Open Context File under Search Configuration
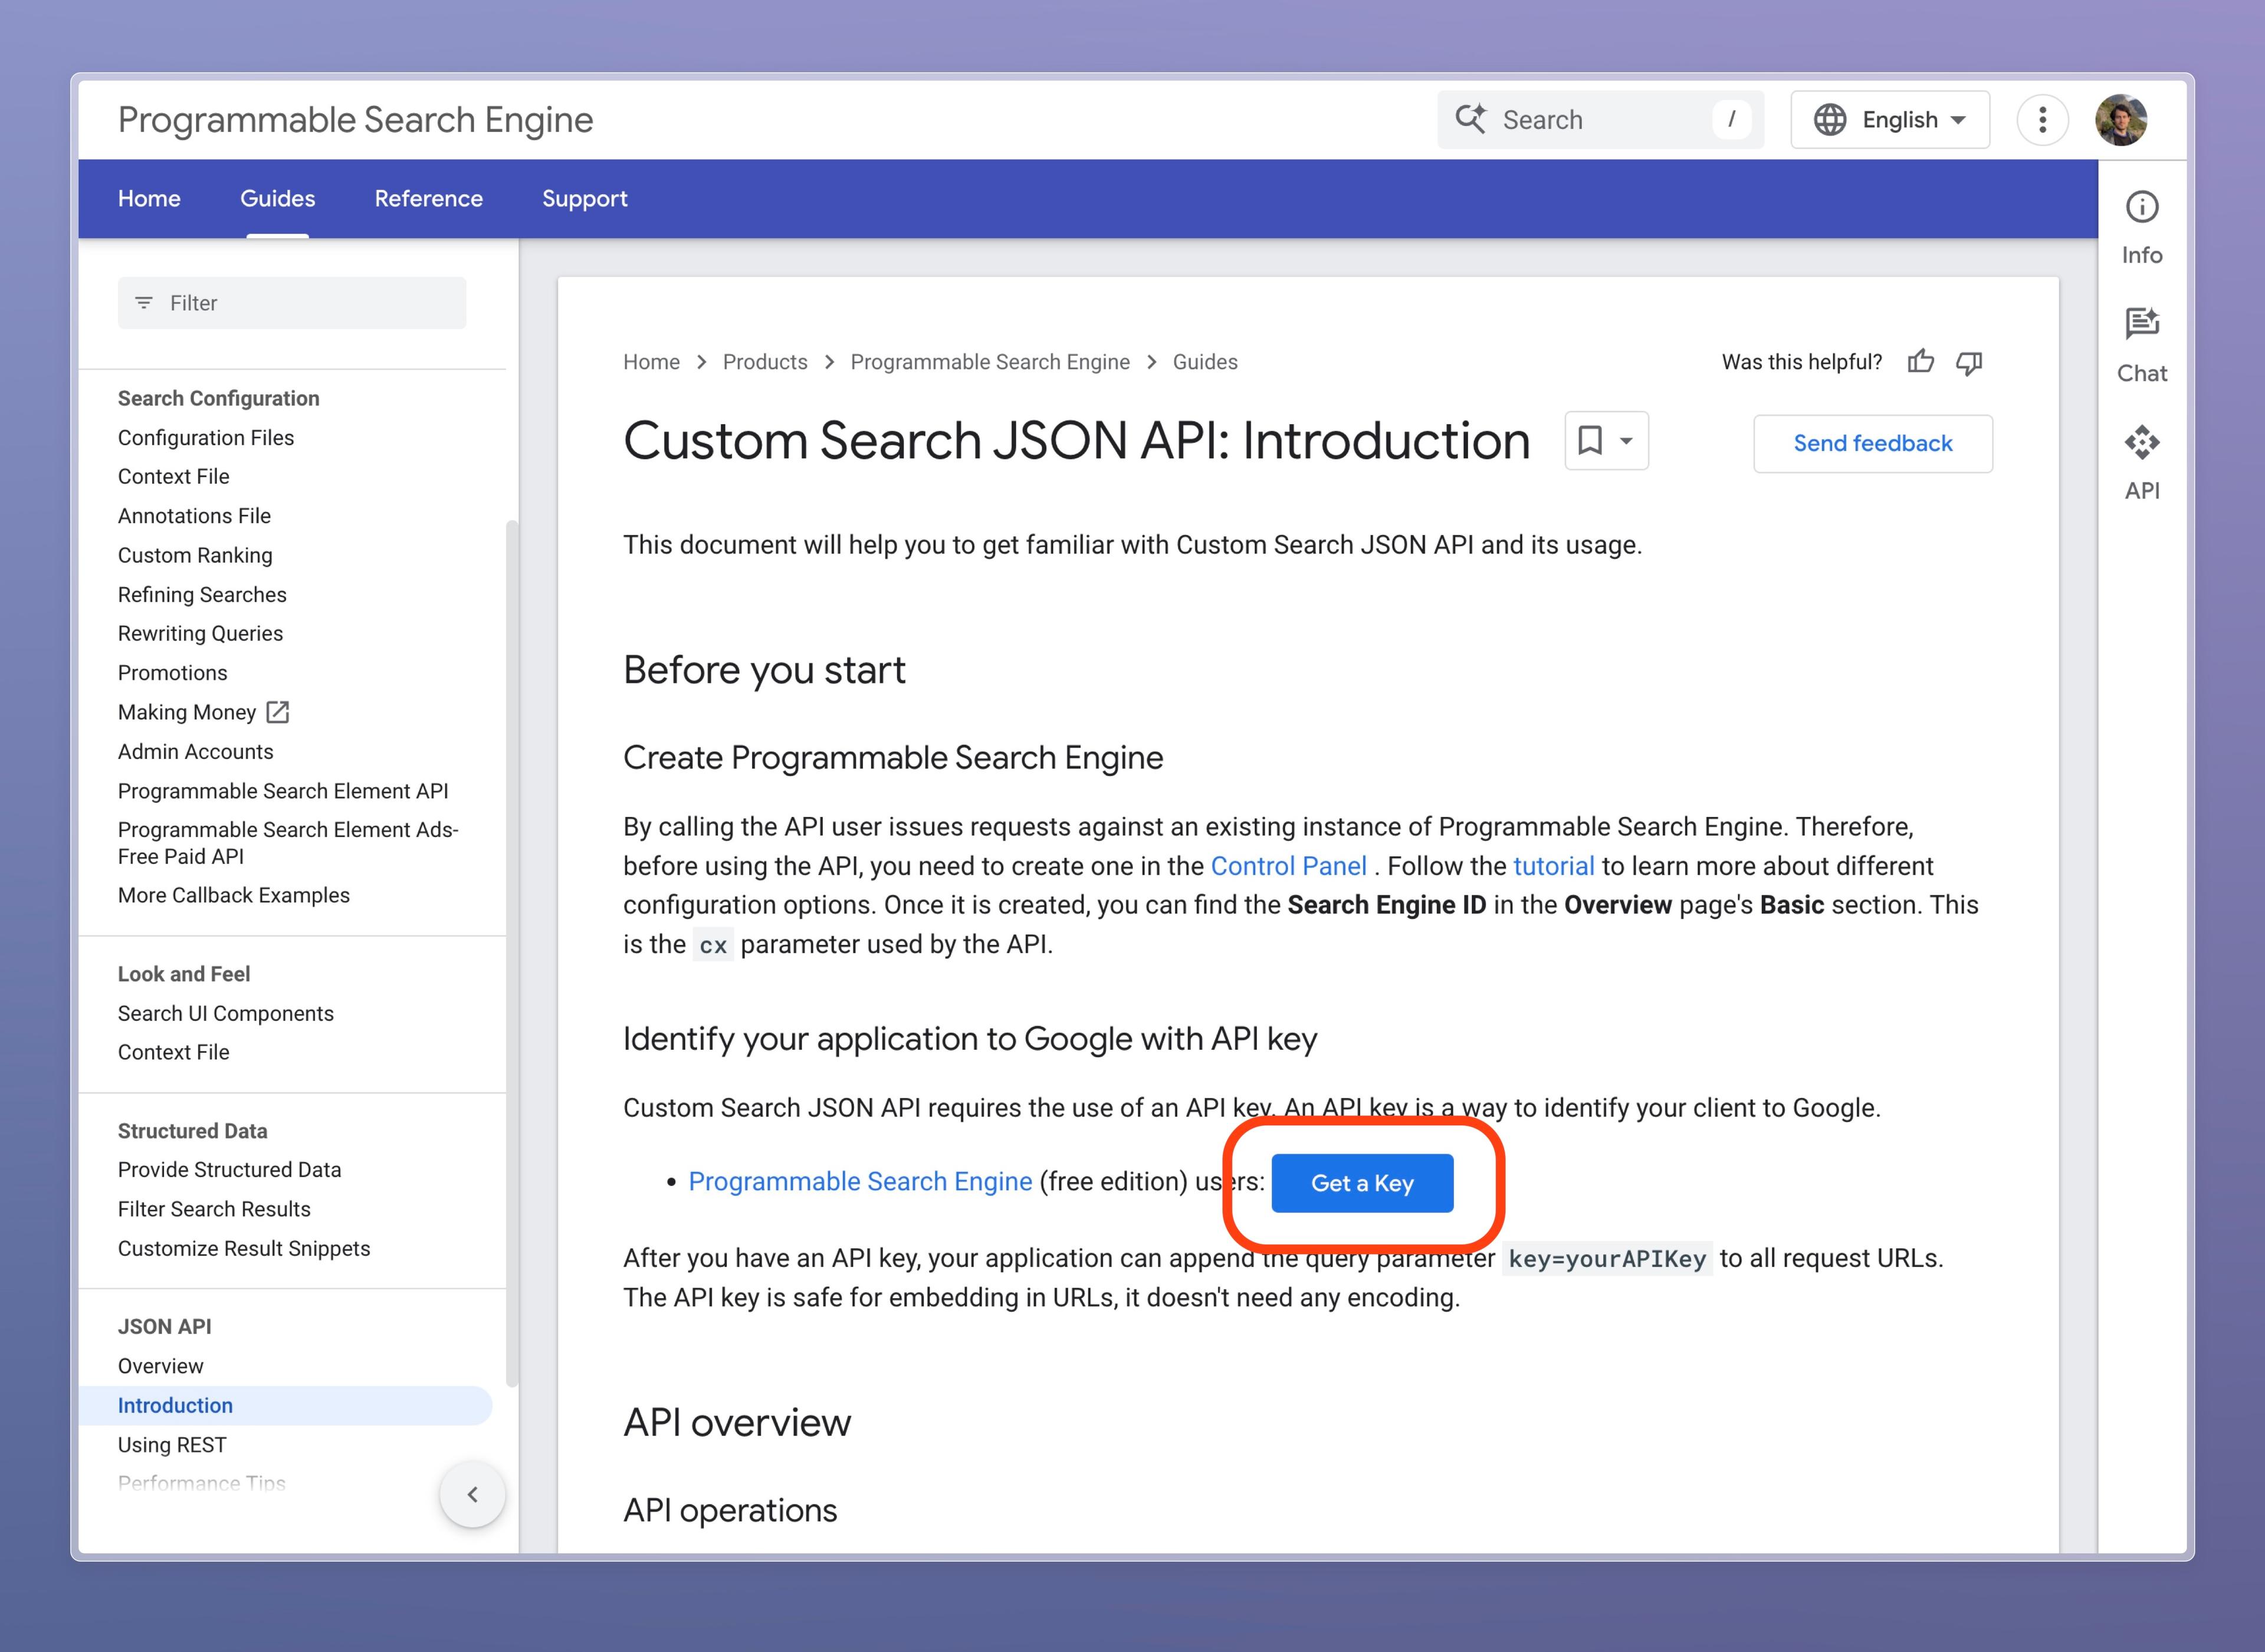The height and width of the screenshot is (1652, 2265). [173, 476]
